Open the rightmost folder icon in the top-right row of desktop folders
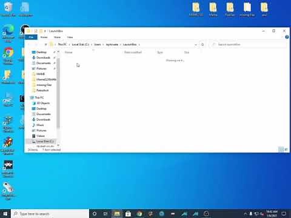The width and height of the screenshot is (291, 218). (264, 9)
